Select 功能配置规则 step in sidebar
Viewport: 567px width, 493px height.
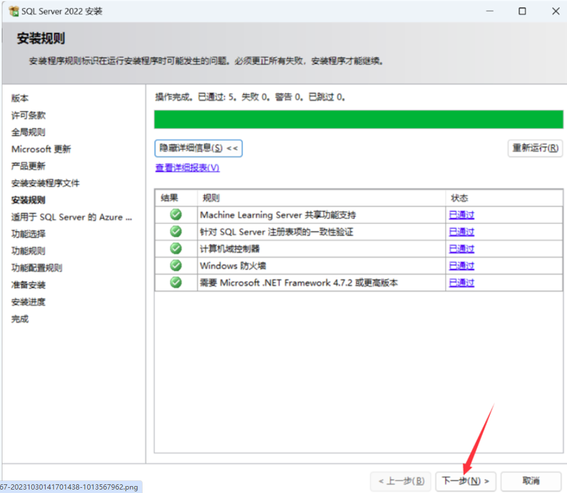(37, 268)
